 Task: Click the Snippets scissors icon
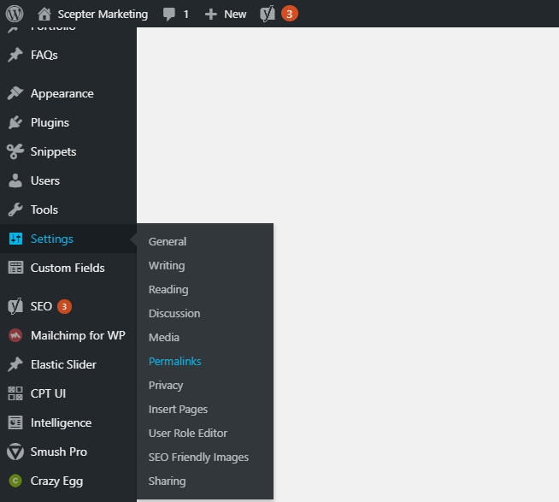coord(15,151)
